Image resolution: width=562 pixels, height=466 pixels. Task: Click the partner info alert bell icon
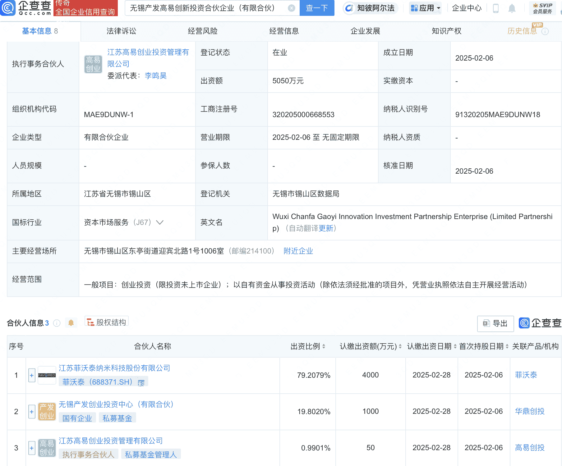pyautogui.click(x=71, y=323)
